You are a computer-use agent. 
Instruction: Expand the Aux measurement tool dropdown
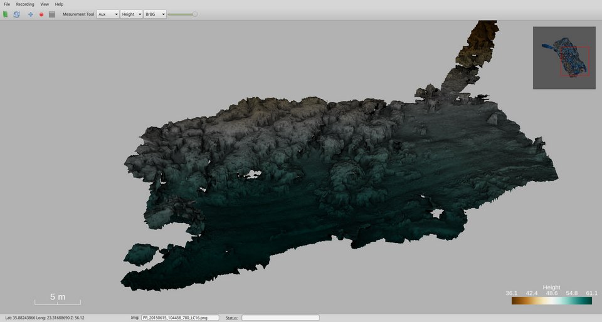click(107, 14)
